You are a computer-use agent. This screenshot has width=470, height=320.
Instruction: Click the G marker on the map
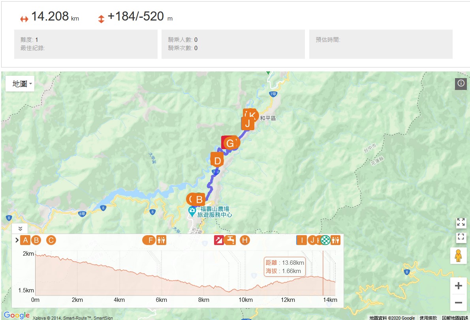(x=231, y=143)
